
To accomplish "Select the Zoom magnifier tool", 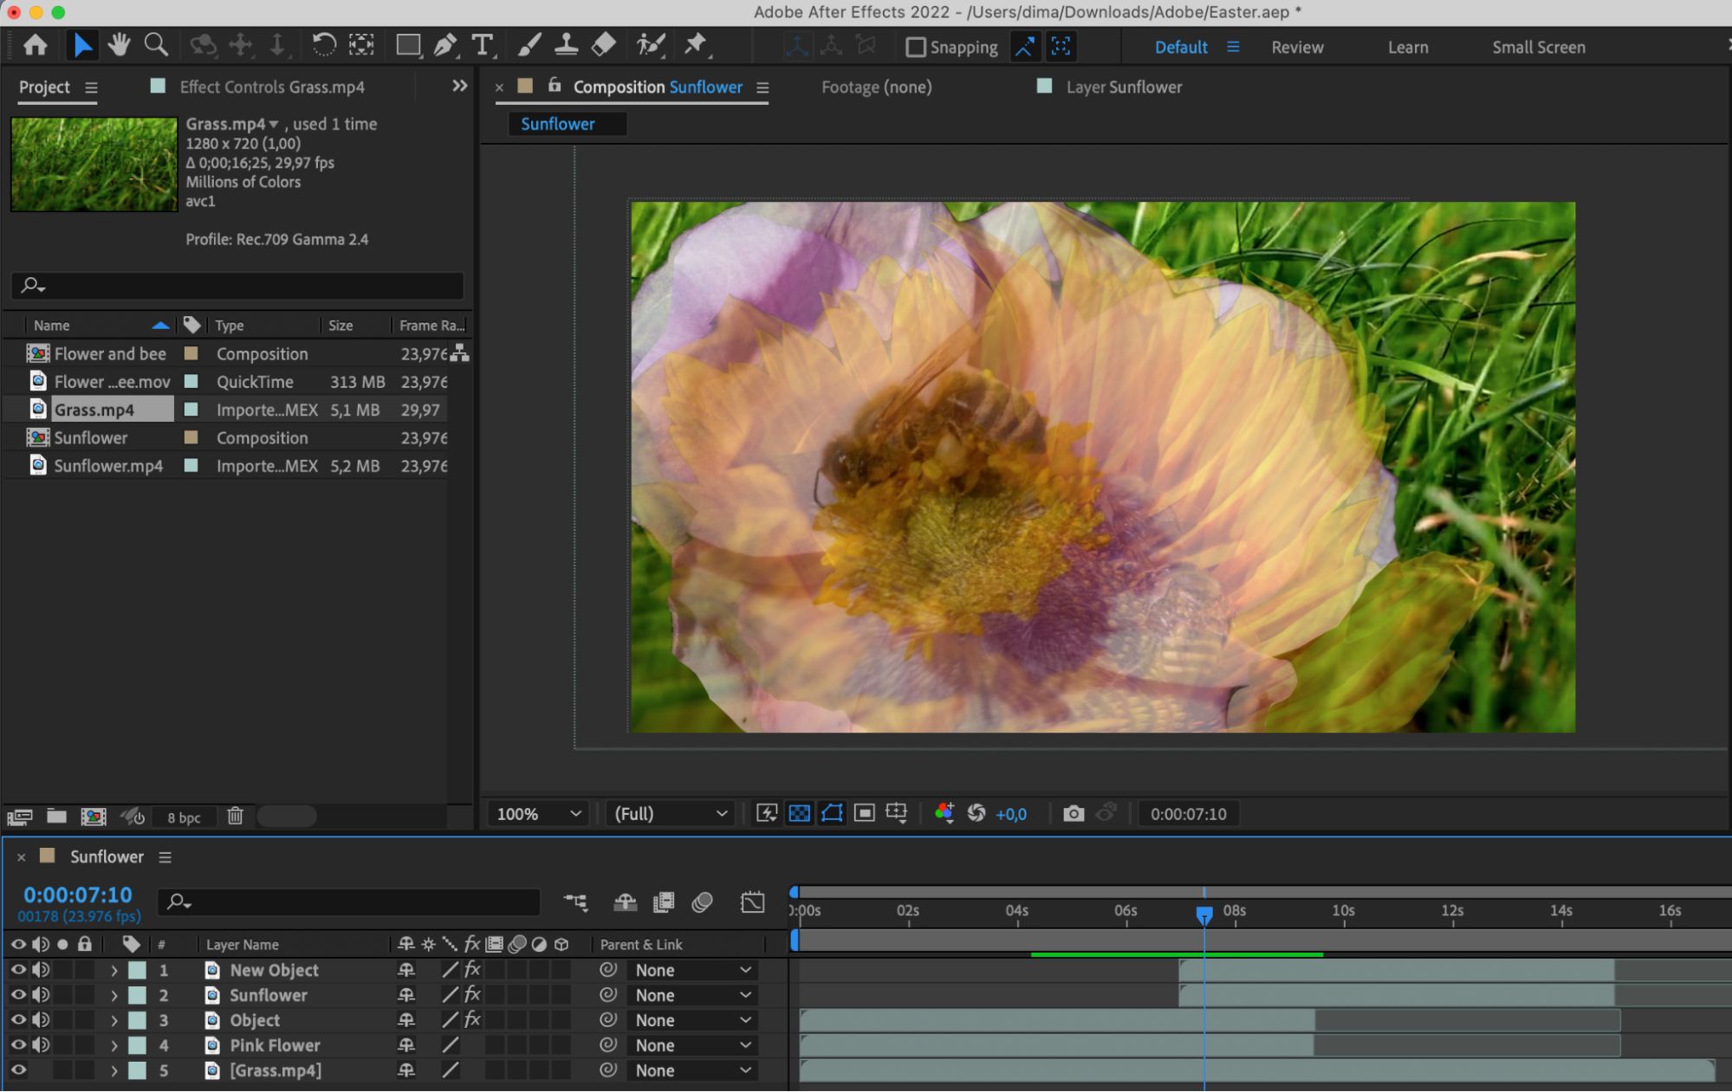I will [156, 45].
